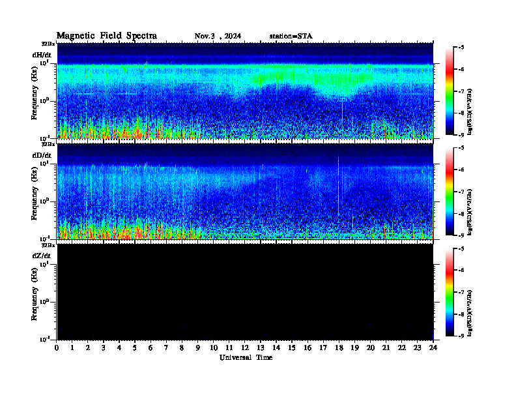Click the -6 value on dD/dt color scale
This screenshot has width=516, height=399.
tap(461, 170)
